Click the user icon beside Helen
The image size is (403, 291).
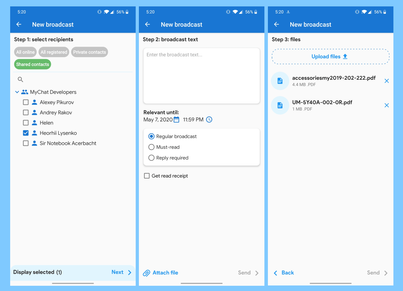pyautogui.click(x=34, y=123)
